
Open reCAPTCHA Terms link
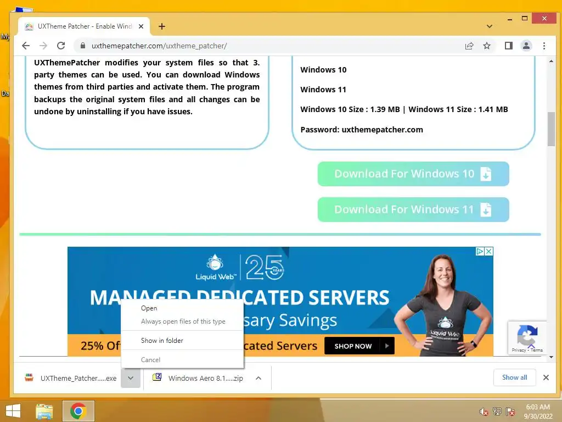[537, 350]
